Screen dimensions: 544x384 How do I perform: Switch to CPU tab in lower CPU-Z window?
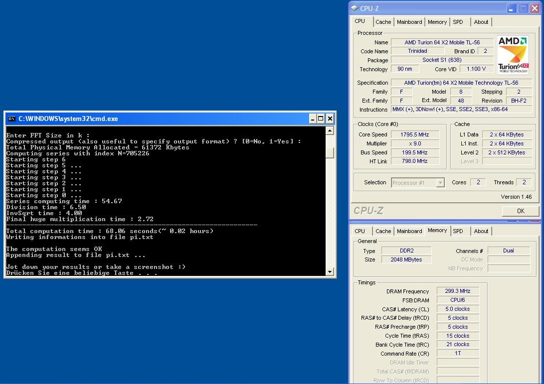pyautogui.click(x=360, y=231)
